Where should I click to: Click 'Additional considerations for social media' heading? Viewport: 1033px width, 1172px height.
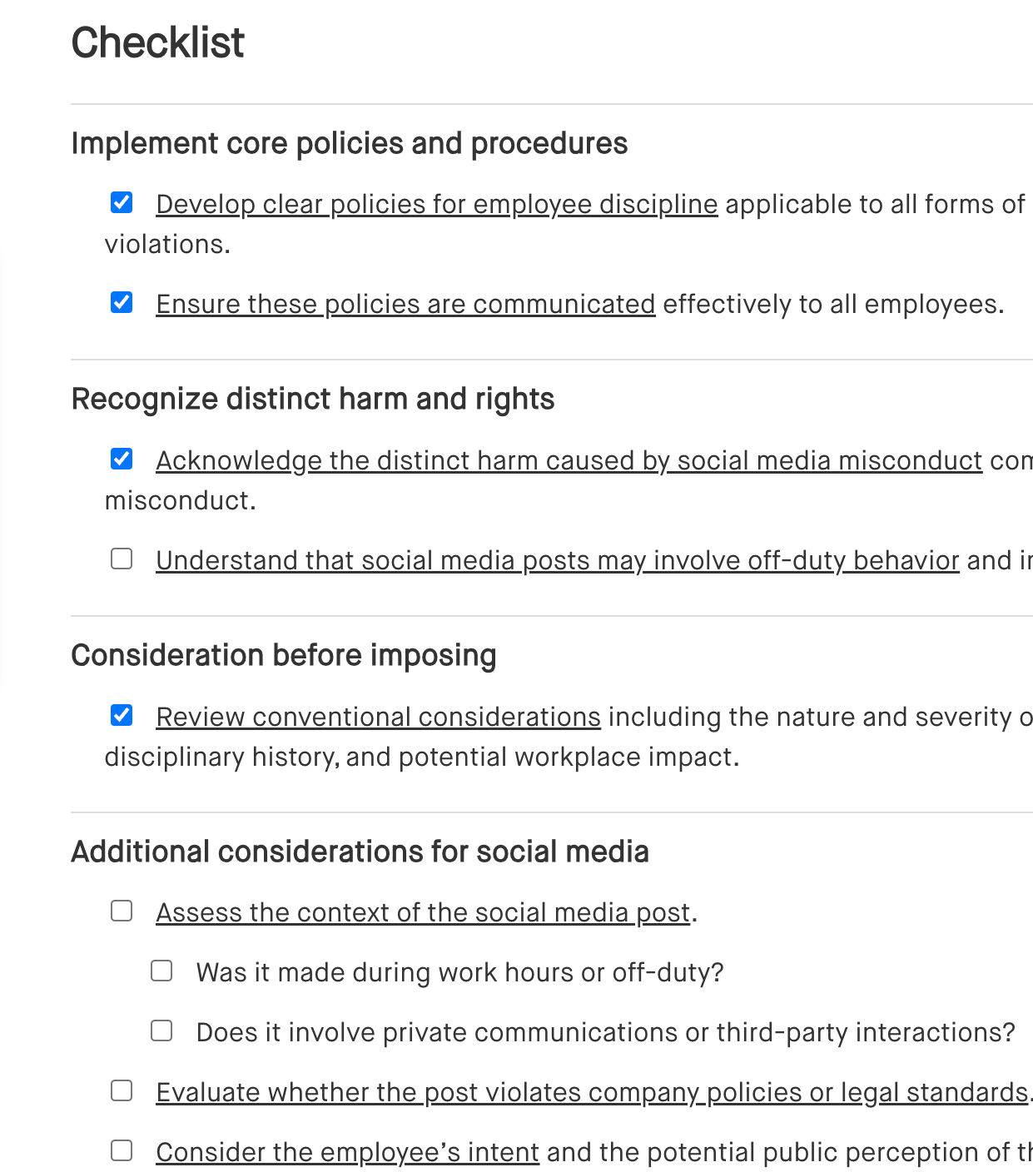360,852
